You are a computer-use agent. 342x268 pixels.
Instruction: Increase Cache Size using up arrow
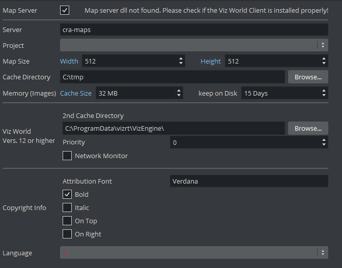(x=179, y=91)
